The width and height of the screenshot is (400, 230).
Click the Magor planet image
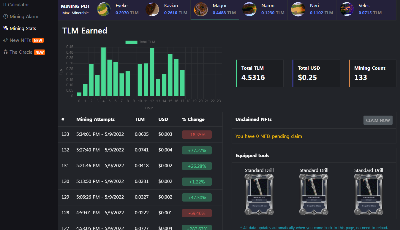pyautogui.click(x=201, y=9)
